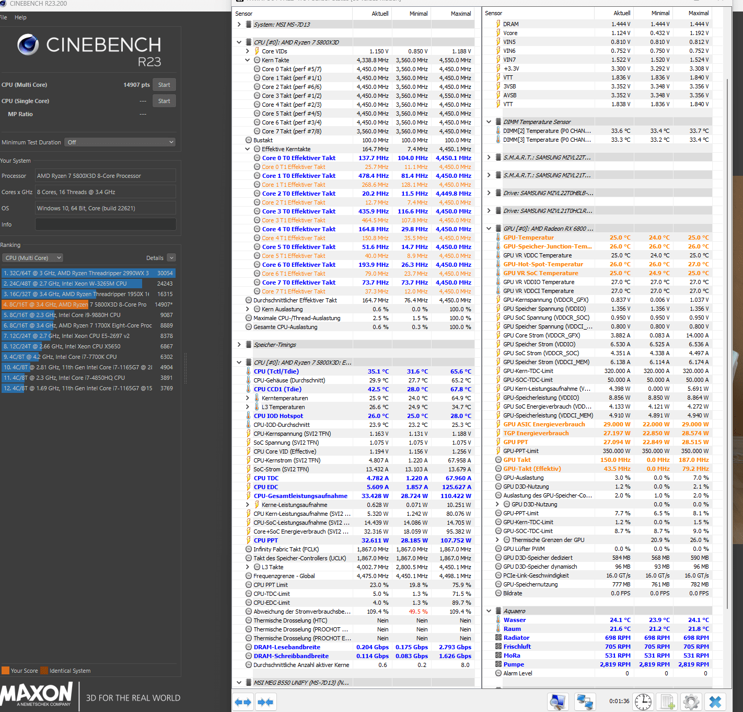Select highlighted ranking entry 5800X3D 14907
743x712 pixels.
point(88,304)
